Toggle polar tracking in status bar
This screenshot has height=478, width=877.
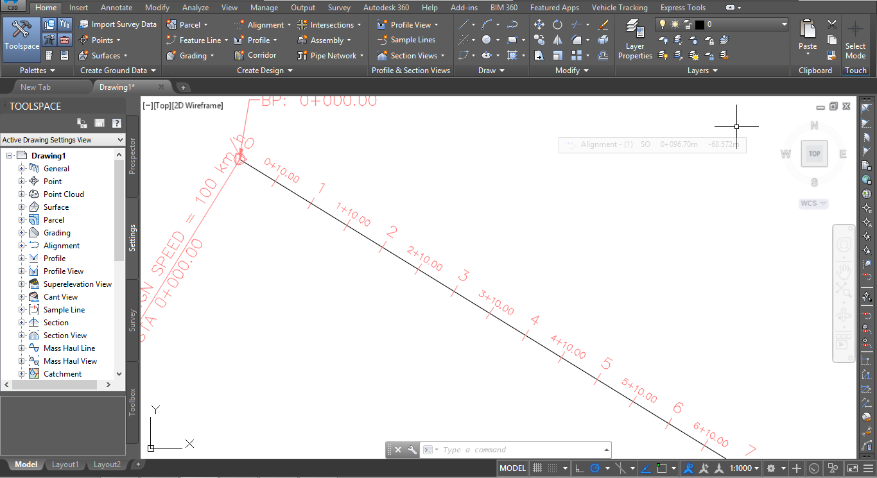click(595, 468)
